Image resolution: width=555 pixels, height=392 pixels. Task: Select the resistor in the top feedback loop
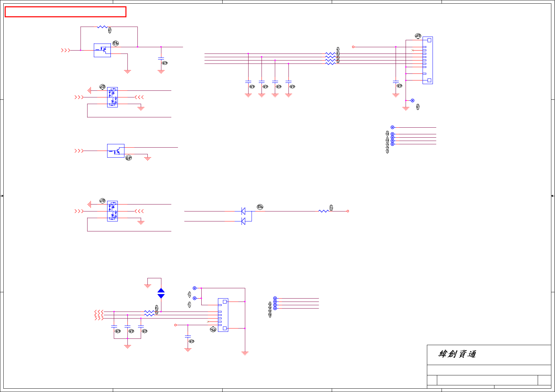pyautogui.click(x=102, y=27)
